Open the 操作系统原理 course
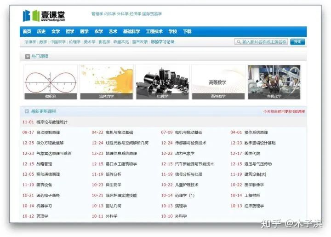Viewport: 331px width, 237px height. 256,133
